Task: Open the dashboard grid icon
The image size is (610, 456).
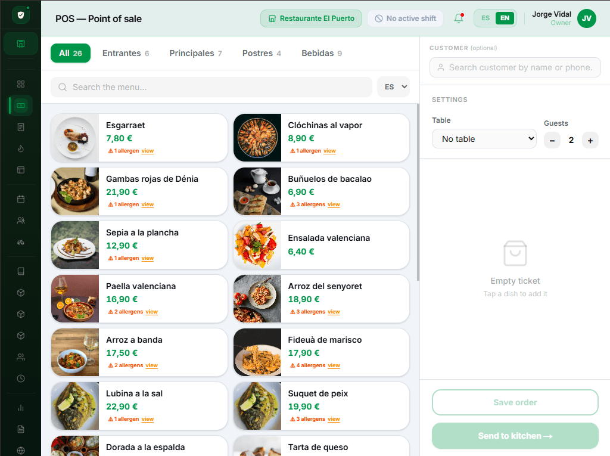Action: 21,84
